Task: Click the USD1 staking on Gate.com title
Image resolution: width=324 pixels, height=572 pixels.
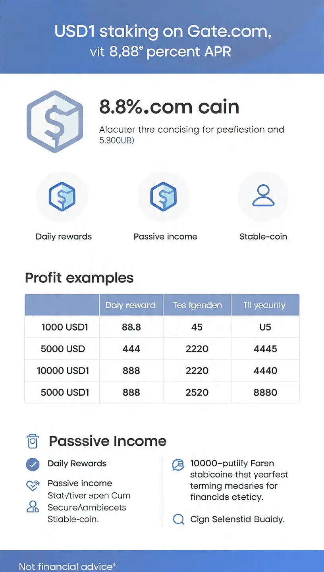Action: click(163, 32)
